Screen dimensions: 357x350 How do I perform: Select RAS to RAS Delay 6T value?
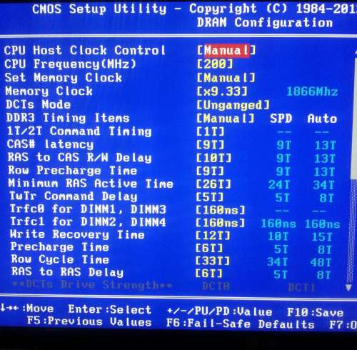pyautogui.click(x=209, y=274)
